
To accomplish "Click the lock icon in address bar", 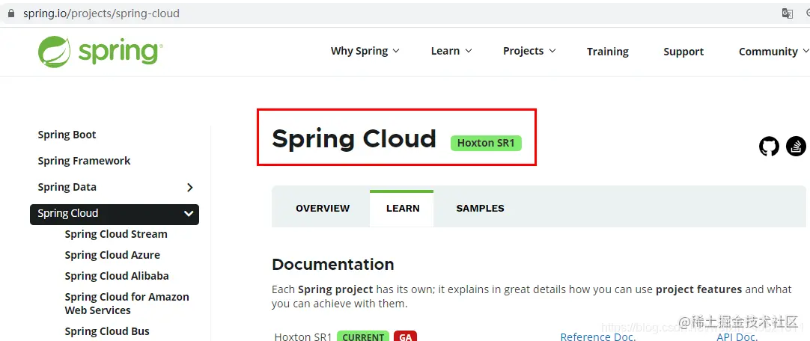I will click(11, 13).
